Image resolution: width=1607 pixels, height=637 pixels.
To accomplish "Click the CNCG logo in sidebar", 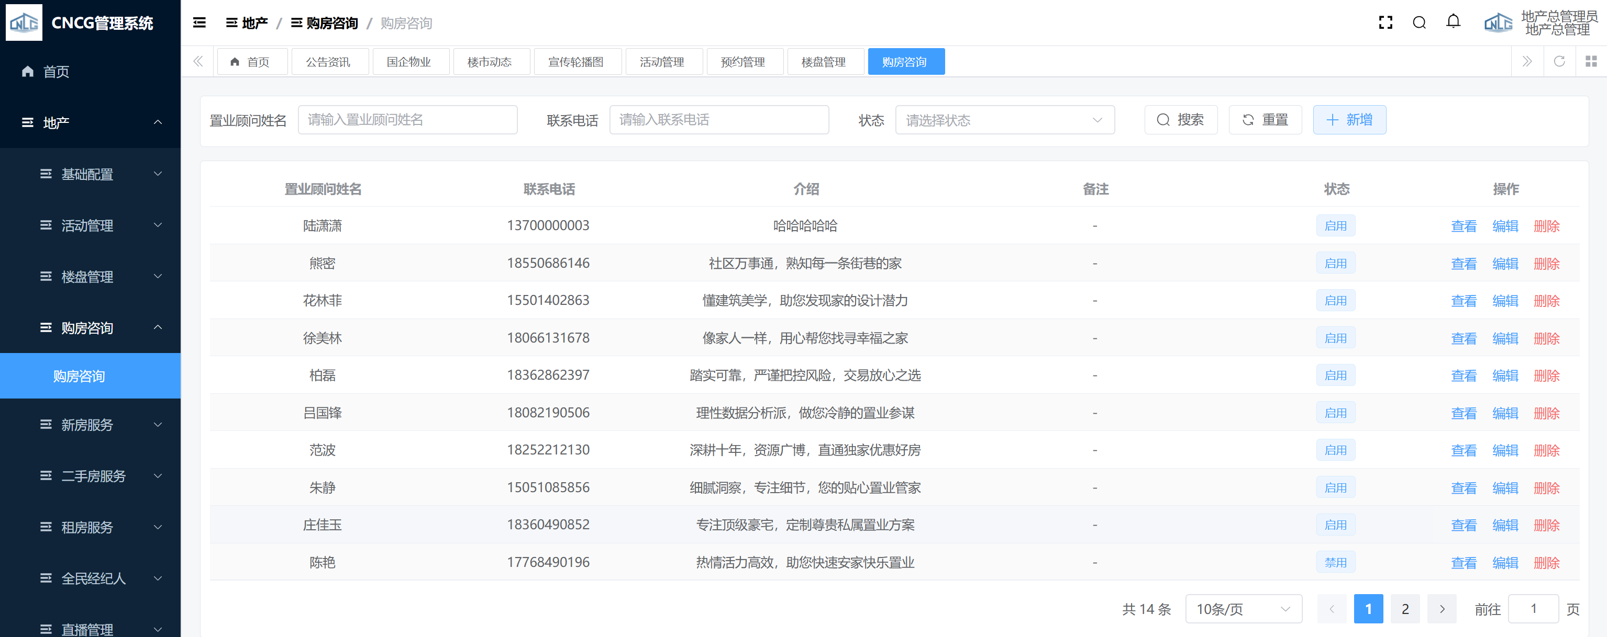I will click(24, 23).
